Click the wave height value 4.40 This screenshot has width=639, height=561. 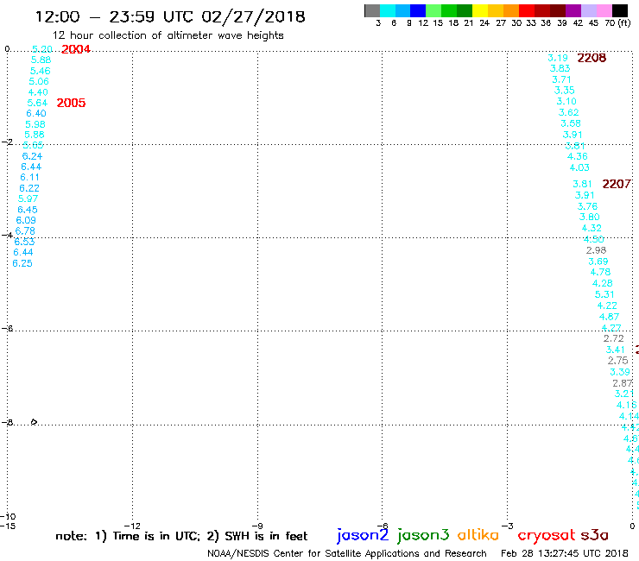pos(38,92)
